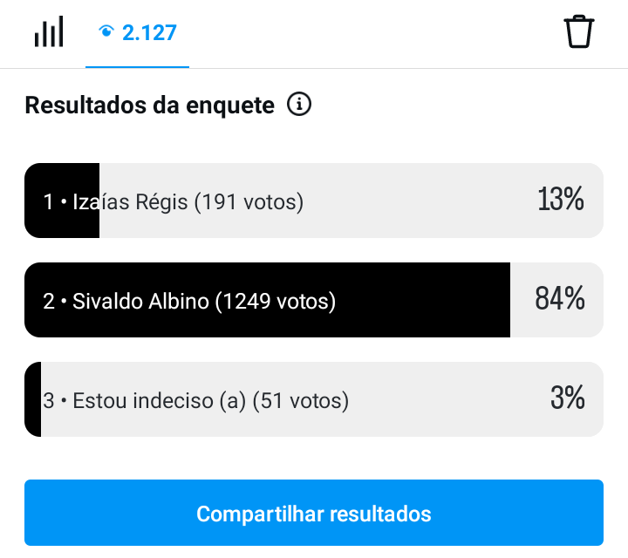Click the trash delete icon
Screen dimensions: 628x558
(x=579, y=31)
